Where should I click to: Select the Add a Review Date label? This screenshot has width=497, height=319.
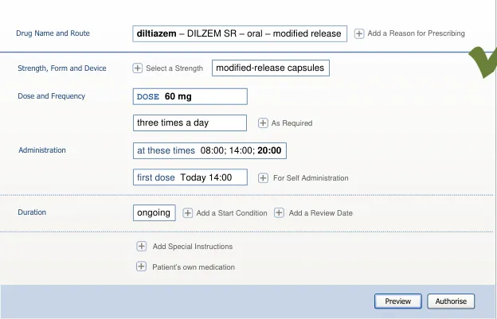pyautogui.click(x=320, y=213)
